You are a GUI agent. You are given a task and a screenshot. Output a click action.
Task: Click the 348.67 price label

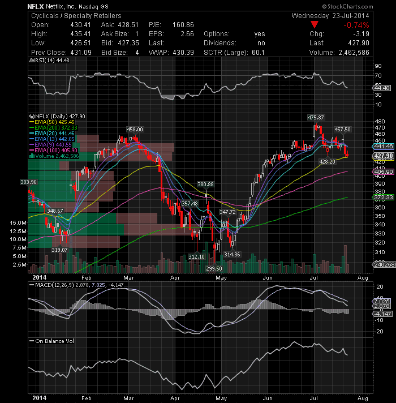55,211
